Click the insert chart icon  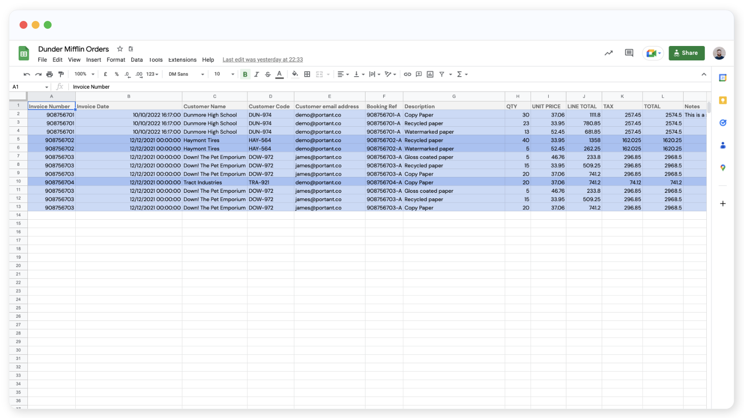[x=430, y=74]
